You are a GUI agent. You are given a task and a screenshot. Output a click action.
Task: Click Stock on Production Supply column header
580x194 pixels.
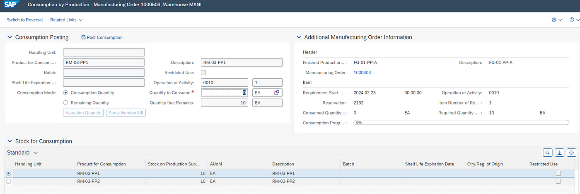[x=176, y=164]
